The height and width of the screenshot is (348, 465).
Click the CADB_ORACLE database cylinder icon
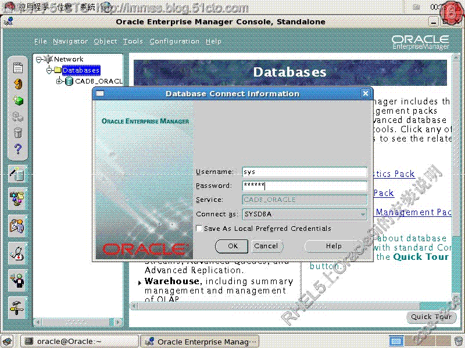[x=69, y=81]
